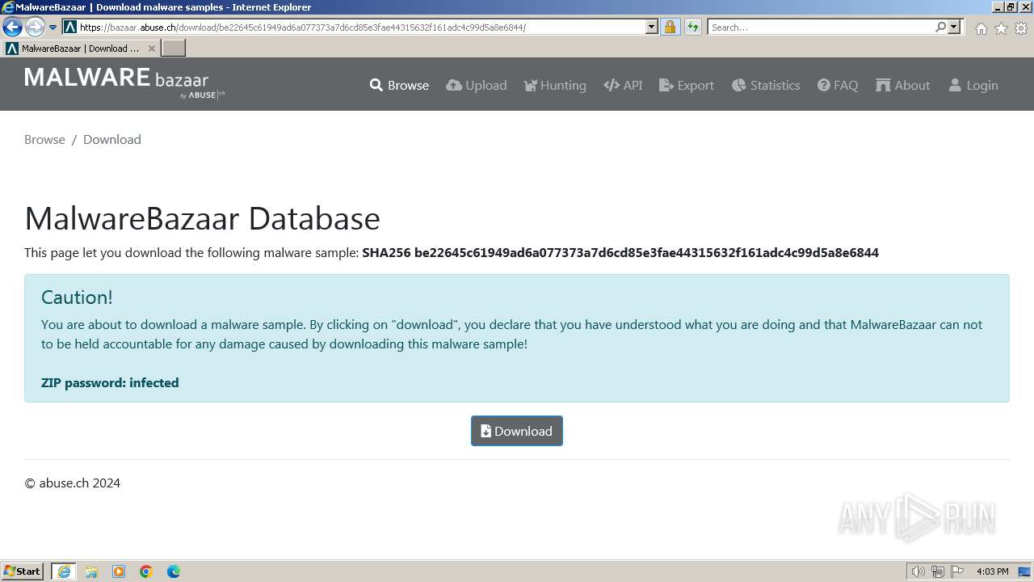
Task: Click the security lock icon
Action: click(x=670, y=27)
